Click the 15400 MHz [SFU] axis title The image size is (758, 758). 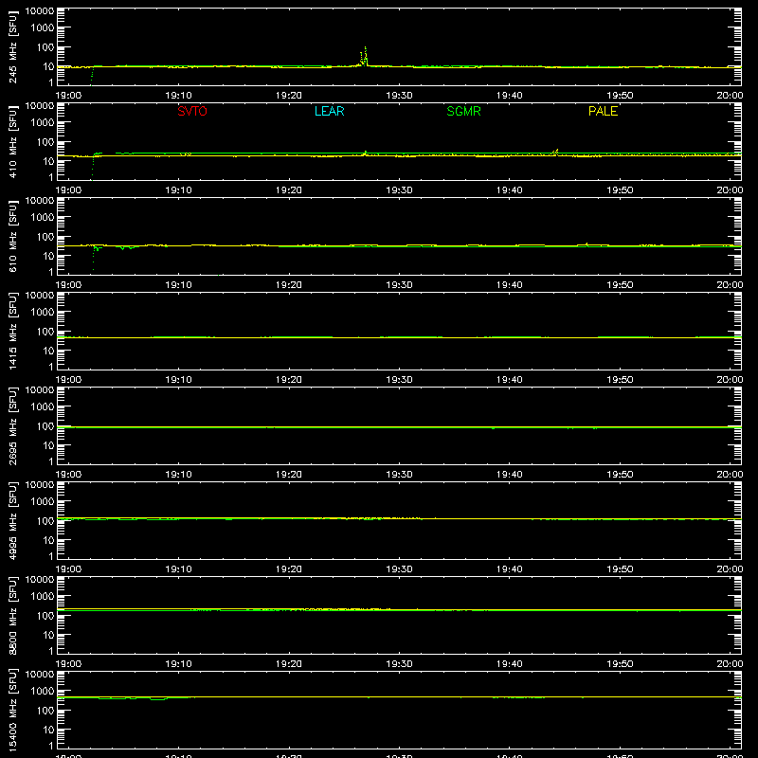(13, 710)
